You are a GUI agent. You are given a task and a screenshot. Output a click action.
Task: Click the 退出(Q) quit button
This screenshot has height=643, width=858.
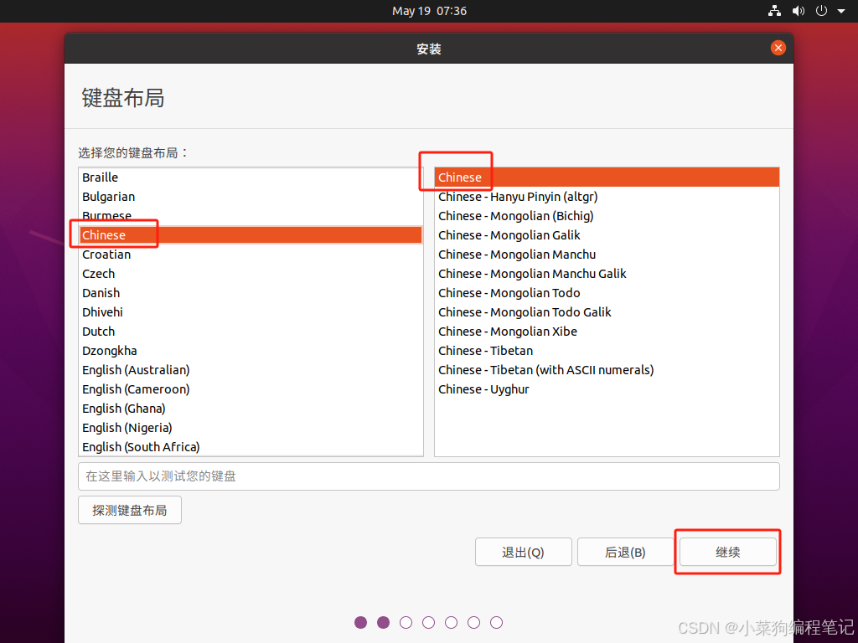coord(523,552)
